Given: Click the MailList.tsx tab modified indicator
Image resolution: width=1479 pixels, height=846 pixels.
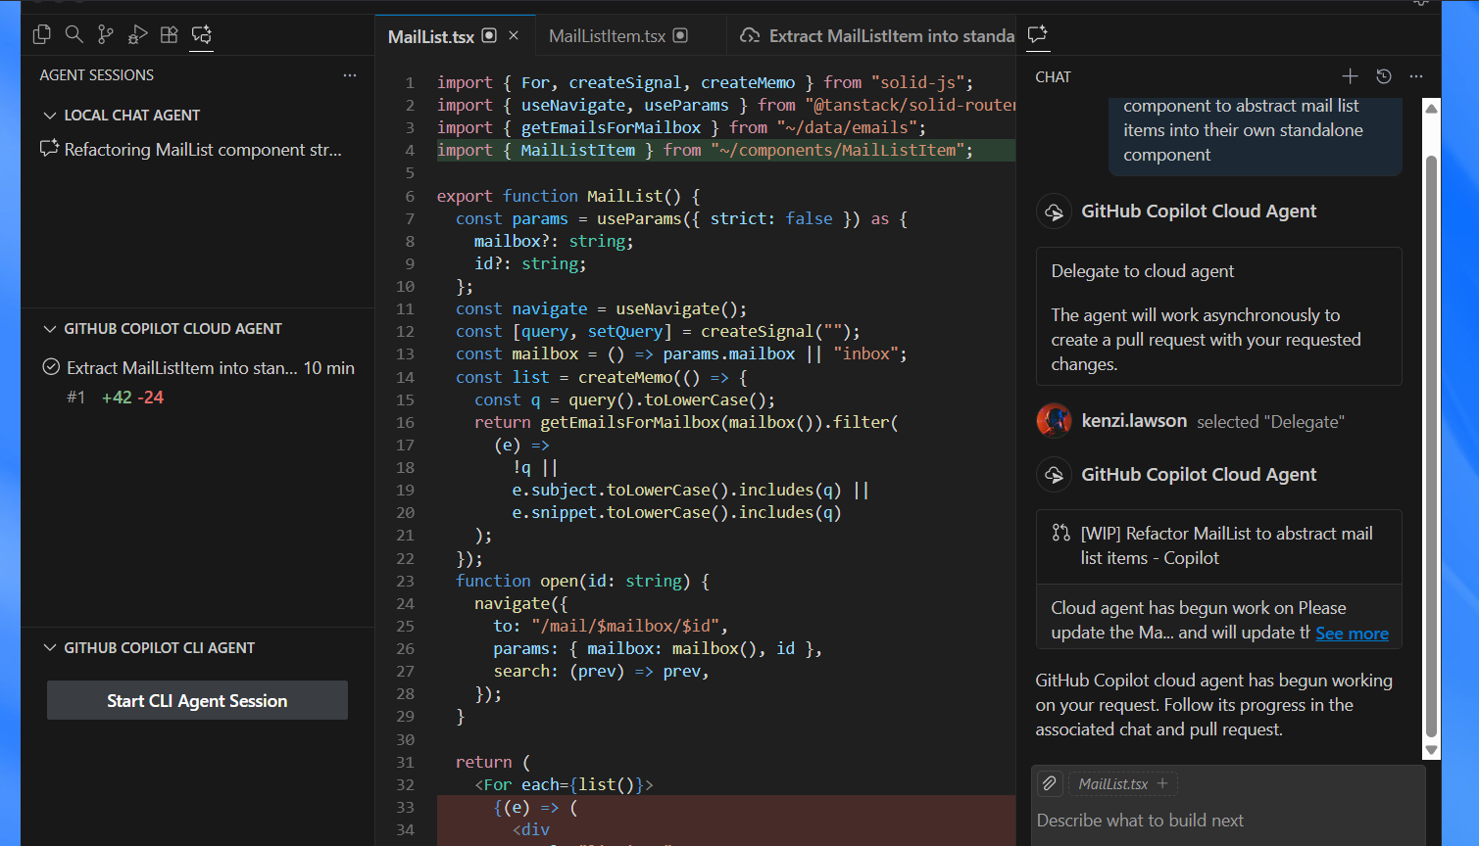Looking at the screenshot, I should point(490,36).
